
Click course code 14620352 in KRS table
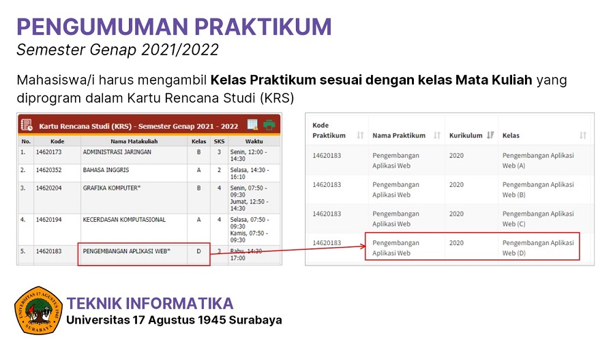pos(48,170)
